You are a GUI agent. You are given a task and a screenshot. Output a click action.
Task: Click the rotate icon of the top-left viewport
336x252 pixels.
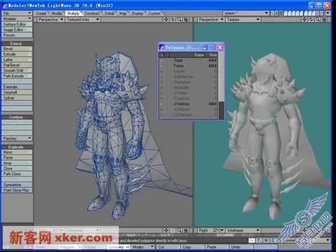point(173,20)
